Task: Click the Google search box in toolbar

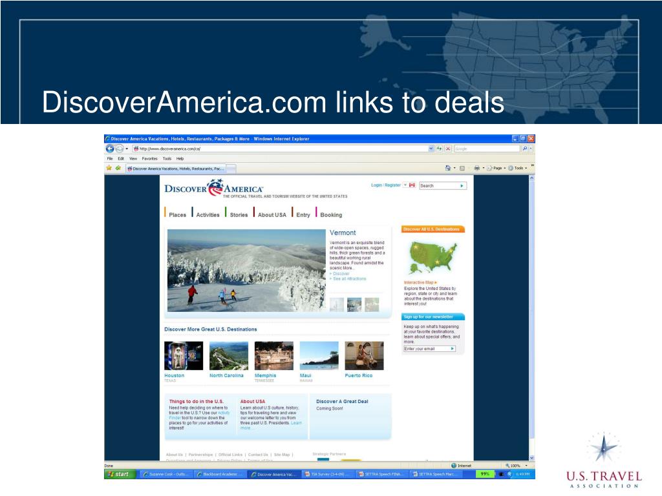Action: (x=487, y=149)
